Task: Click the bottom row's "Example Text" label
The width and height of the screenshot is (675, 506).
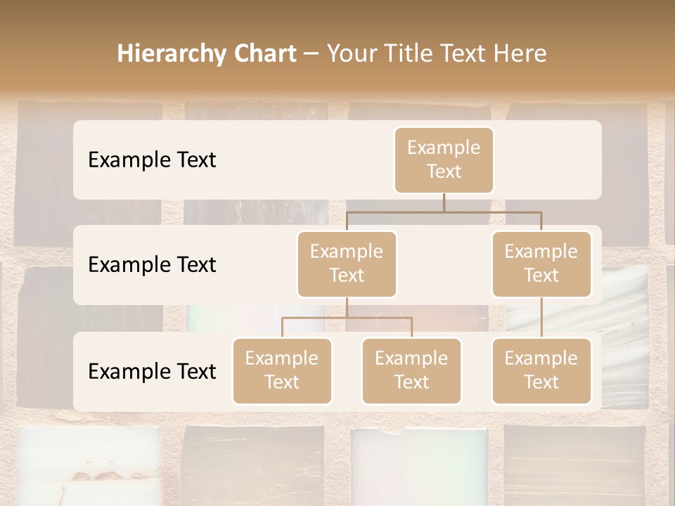Action: pos(152,371)
